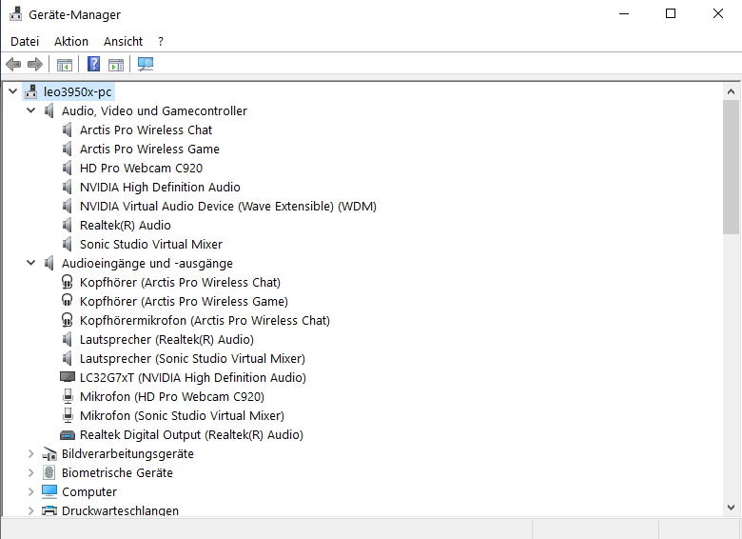This screenshot has height=539, width=742.
Task: Select LC32G7xT (NVIDIA High Definition Audio)
Action: tap(192, 377)
